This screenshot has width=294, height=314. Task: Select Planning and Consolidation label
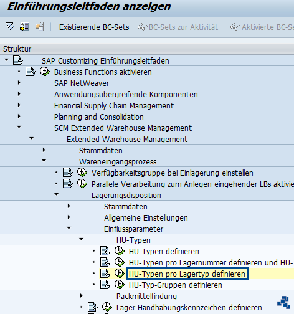click(99, 117)
